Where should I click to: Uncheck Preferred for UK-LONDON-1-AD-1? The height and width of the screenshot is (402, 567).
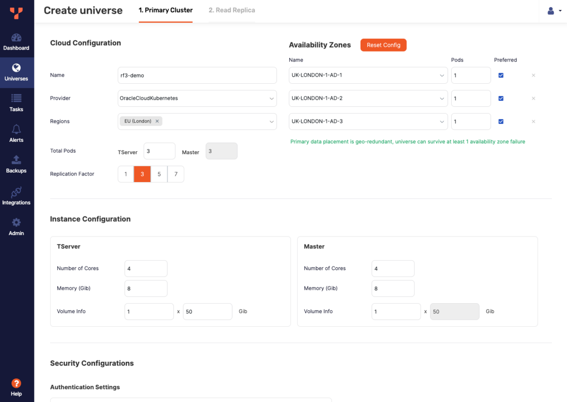coord(501,75)
